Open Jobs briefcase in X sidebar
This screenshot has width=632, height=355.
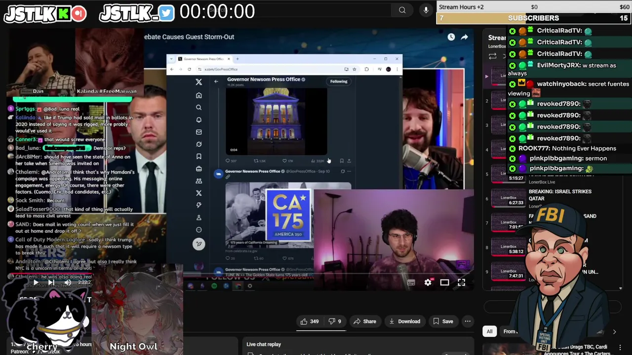pyautogui.click(x=199, y=169)
